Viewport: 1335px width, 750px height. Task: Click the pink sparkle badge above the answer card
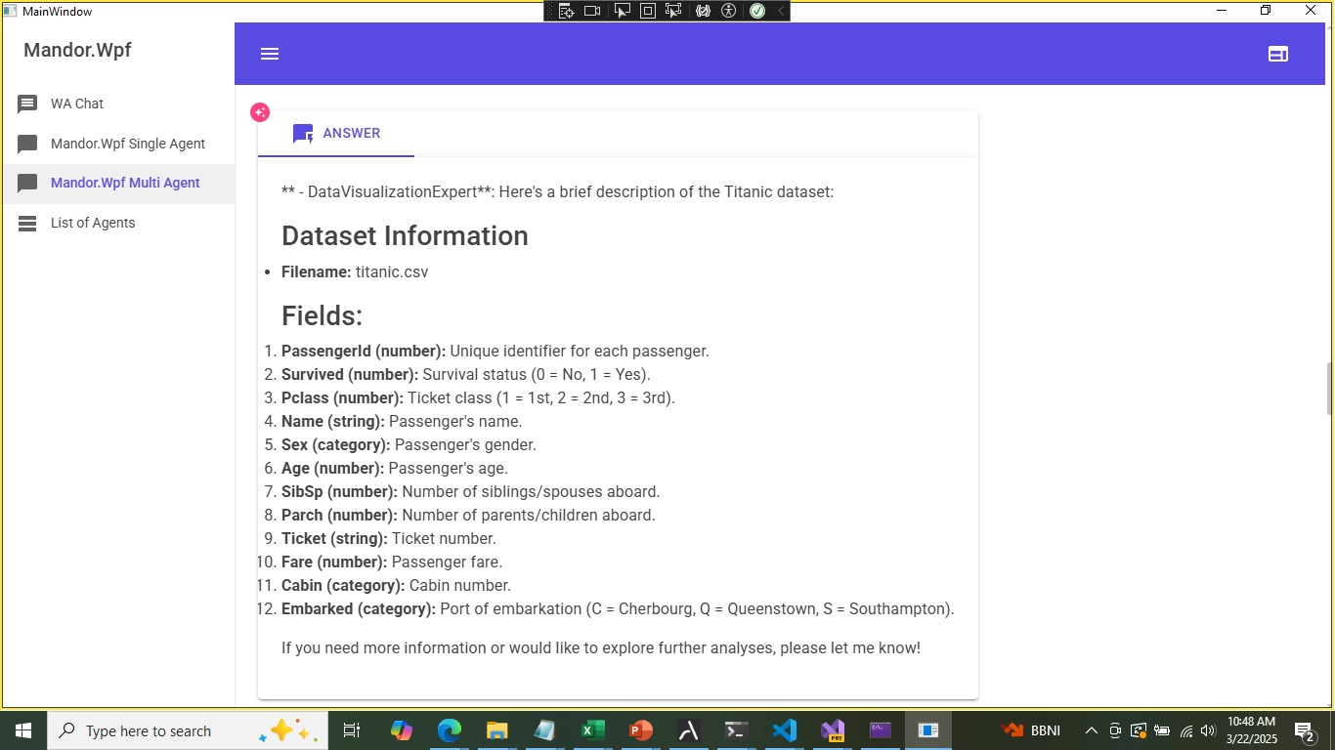tap(259, 112)
